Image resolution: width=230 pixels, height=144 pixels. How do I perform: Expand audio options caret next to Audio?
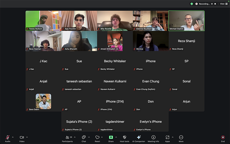coord(13,137)
